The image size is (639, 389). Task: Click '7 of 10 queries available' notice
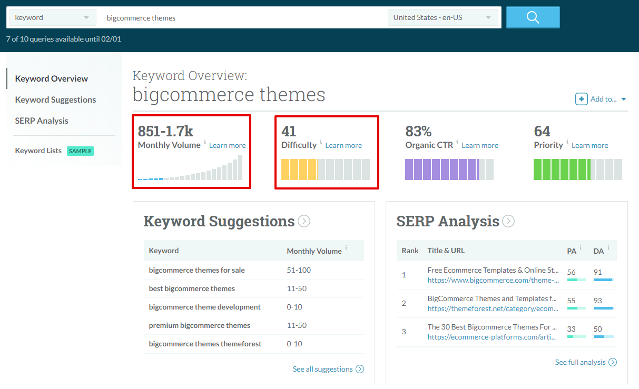click(x=64, y=39)
